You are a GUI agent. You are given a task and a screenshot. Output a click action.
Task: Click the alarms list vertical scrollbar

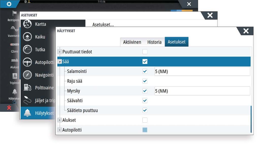tap(251, 119)
